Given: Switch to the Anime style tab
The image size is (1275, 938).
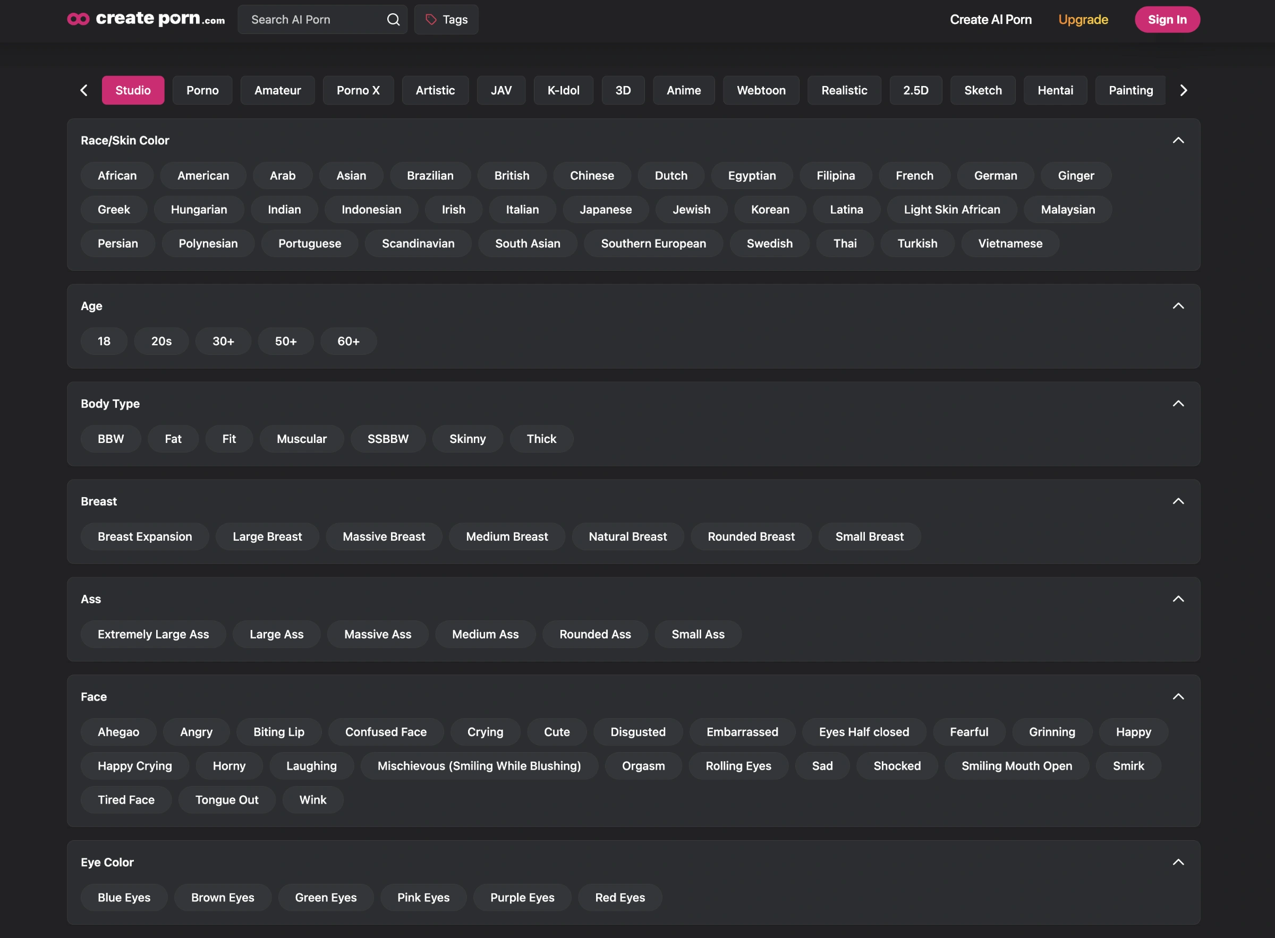Looking at the screenshot, I should point(683,90).
